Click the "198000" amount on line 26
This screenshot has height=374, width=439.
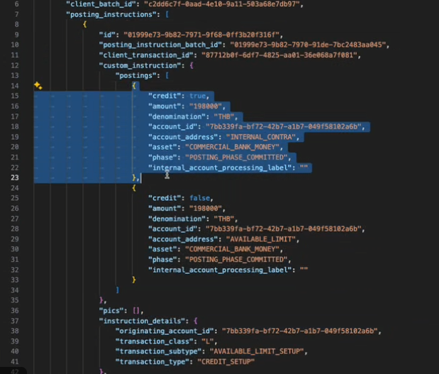(206, 209)
